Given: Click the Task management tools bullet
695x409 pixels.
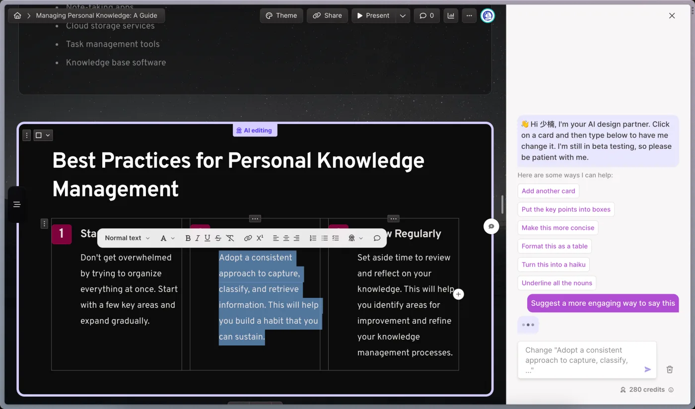Looking at the screenshot, I should (x=113, y=44).
